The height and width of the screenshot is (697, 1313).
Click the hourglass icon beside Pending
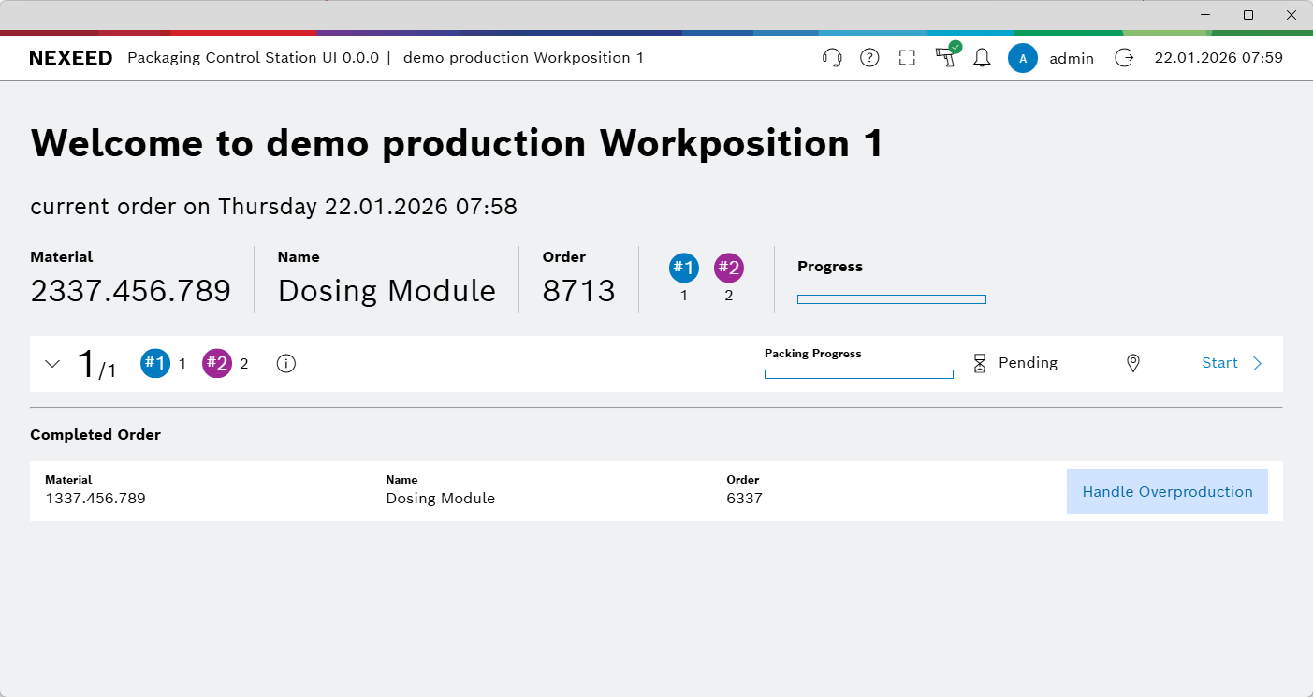pyautogui.click(x=980, y=363)
